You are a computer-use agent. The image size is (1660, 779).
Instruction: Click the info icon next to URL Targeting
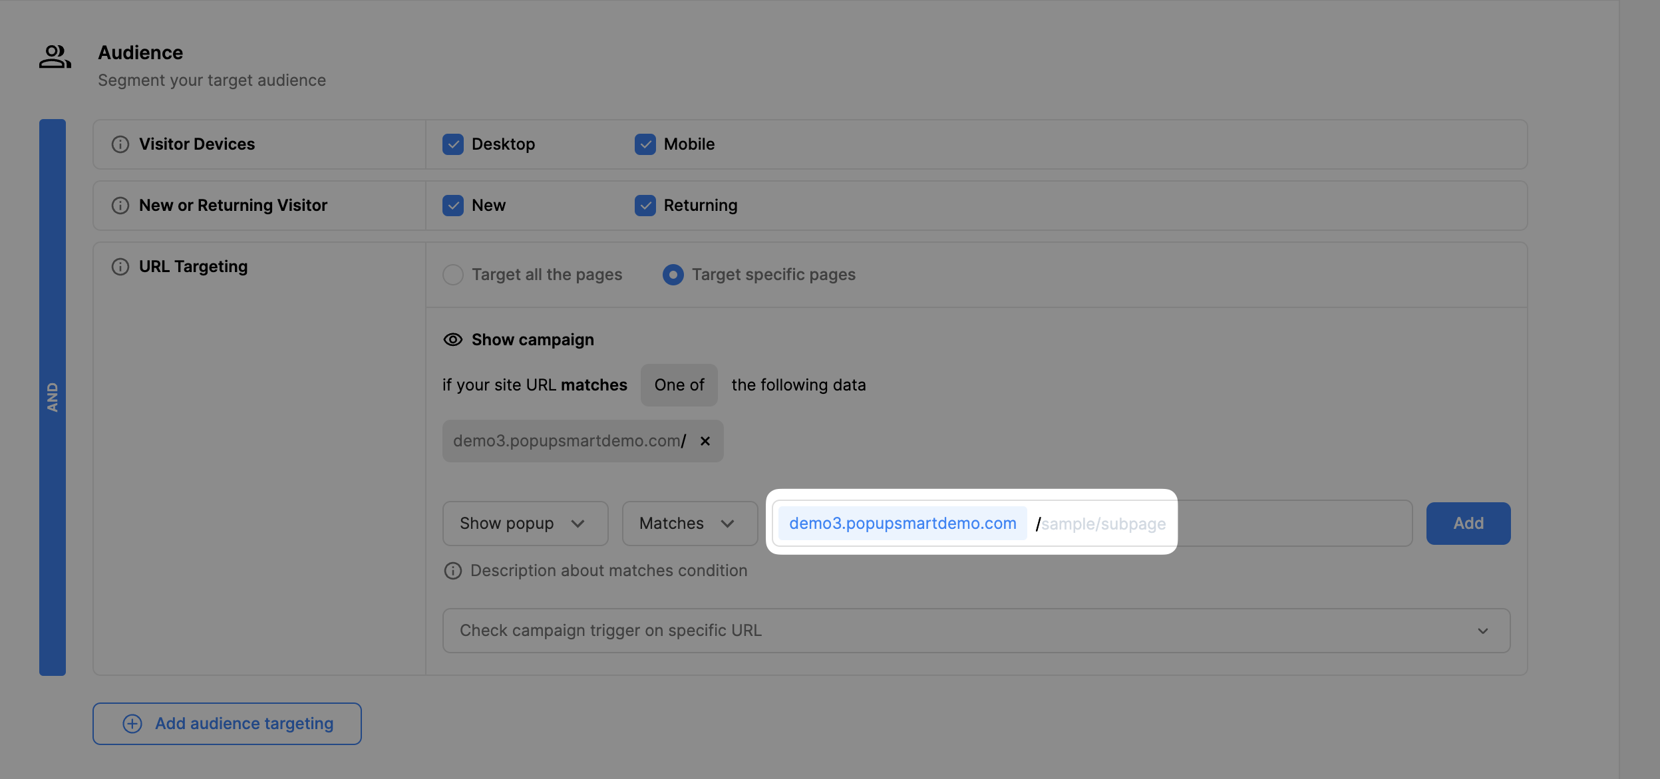(x=118, y=267)
